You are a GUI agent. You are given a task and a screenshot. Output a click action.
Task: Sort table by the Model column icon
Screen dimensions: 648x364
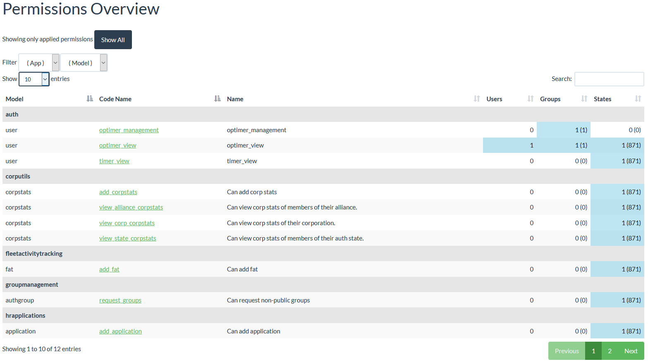point(90,99)
